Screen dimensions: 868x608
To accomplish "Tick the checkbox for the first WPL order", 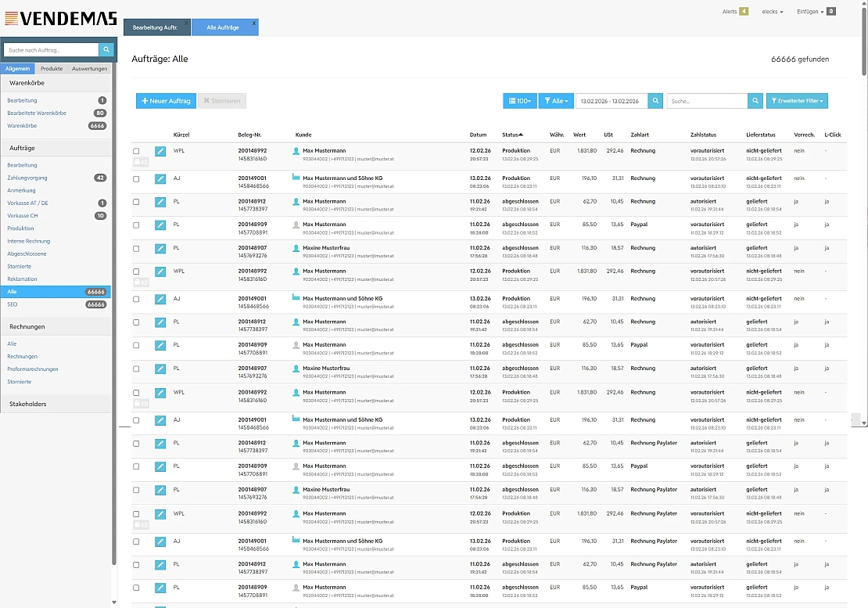I will (x=136, y=151).
